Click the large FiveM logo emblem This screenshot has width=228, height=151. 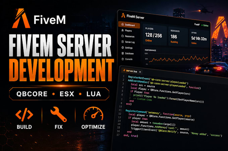pyautogui.click(x=21, y=18)
